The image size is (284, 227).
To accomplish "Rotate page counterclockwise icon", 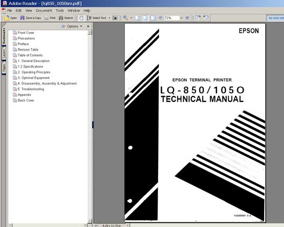I will pos(206,17).
